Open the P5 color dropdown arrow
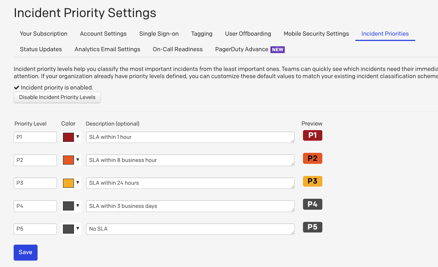 click(x=78, y=229)
